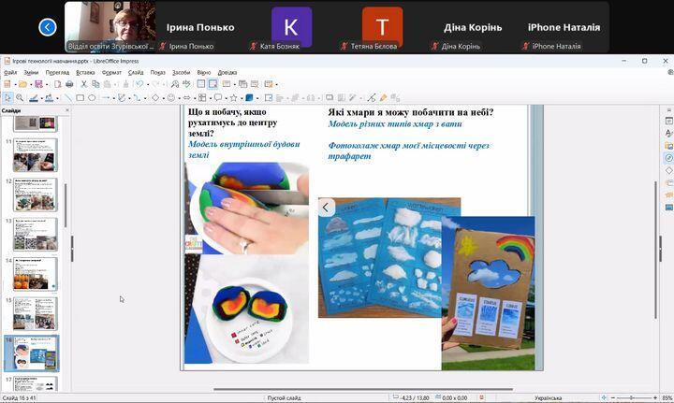This screenshot has height=403, width=674.
Task: Open the Засоби menu
Action: (x=181, y=73)
